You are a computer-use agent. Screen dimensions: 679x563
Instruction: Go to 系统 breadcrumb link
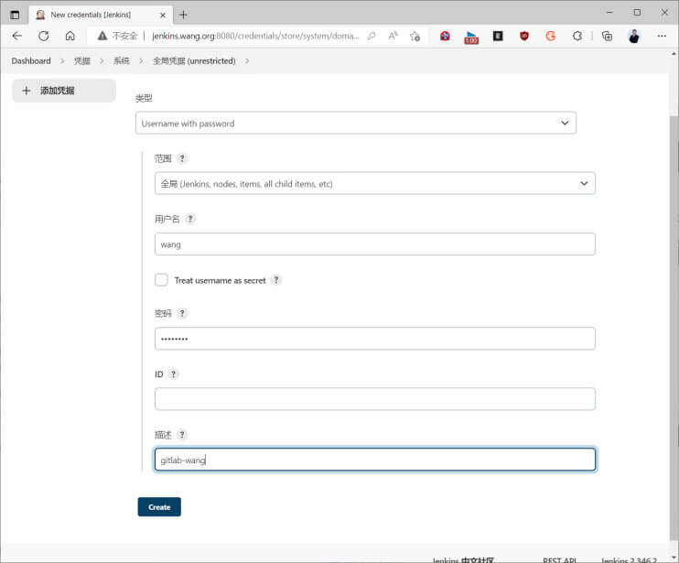coord(121,61)
